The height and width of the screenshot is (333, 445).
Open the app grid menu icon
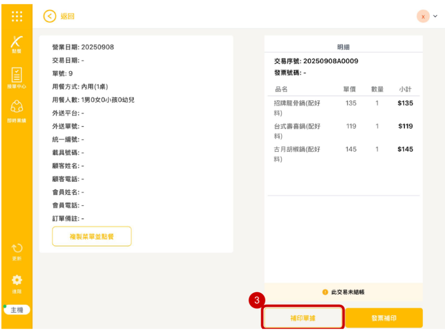17,16
